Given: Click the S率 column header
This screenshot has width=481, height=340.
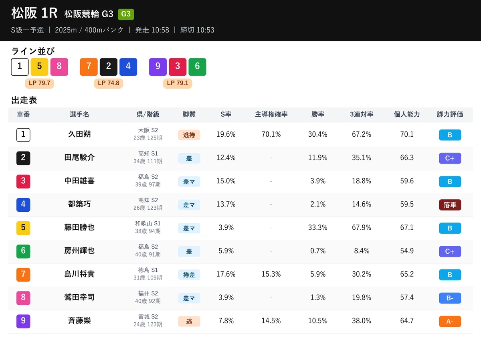Looking at the screenshot, I should point(226,114).
